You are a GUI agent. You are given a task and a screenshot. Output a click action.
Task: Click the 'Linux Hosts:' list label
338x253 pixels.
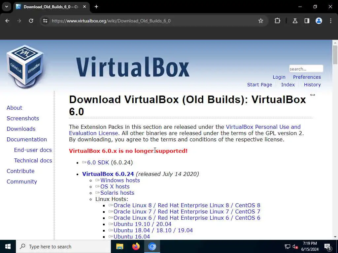tap(112, 199)
